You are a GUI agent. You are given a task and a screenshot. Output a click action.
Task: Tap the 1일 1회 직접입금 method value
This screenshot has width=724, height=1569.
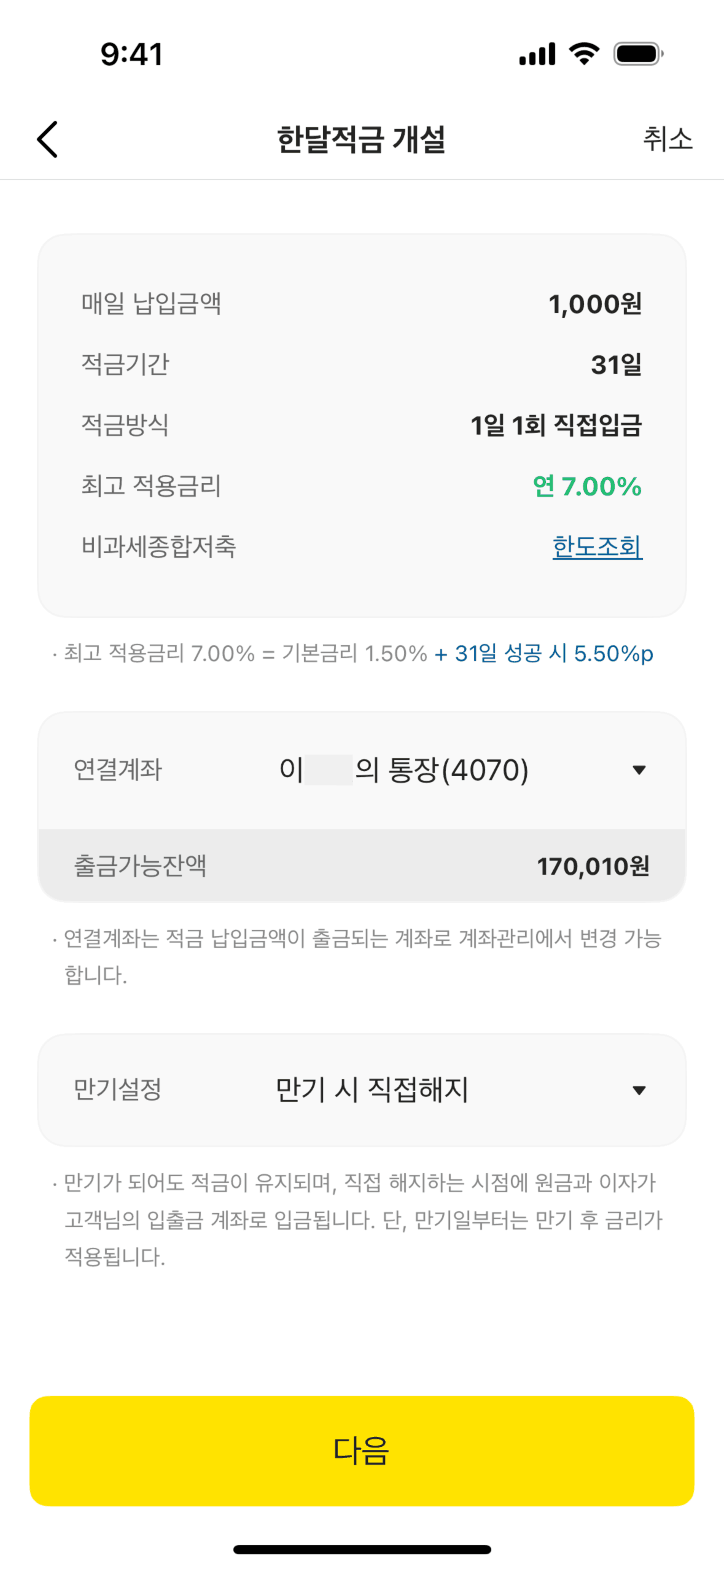click(556, 425)
